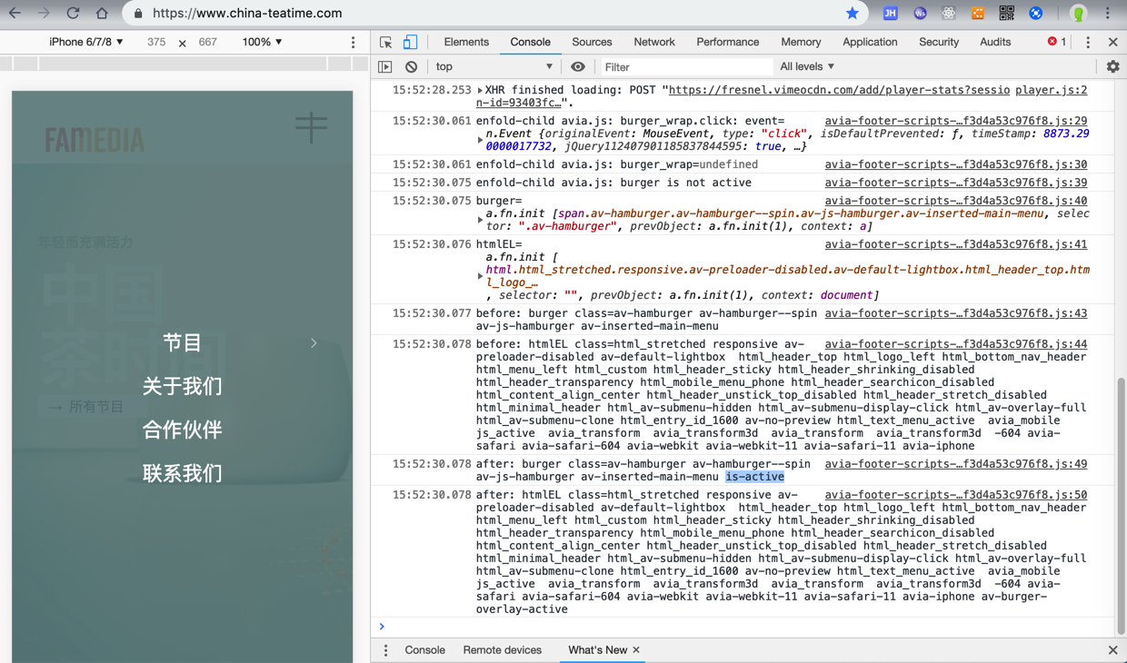
Task: Bookmark the page with the star icon
Action: coord(852,14)
